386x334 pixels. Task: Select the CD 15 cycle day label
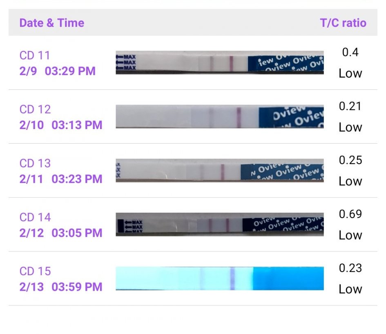click(x=35, y=271)
